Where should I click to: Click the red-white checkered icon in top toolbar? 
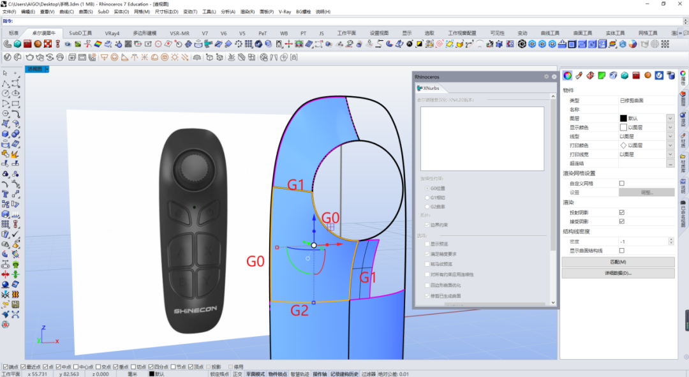pyautogui.click(x=48, y=44)
